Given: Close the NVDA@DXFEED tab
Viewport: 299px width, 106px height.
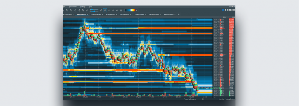Looking at the screenshot, I should pos(175,14).
